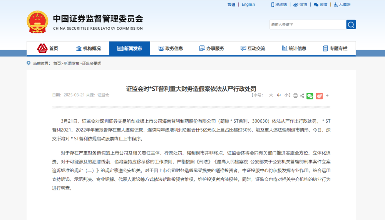
Task: Set font size to 大 (large)
Action: (271, 95)
